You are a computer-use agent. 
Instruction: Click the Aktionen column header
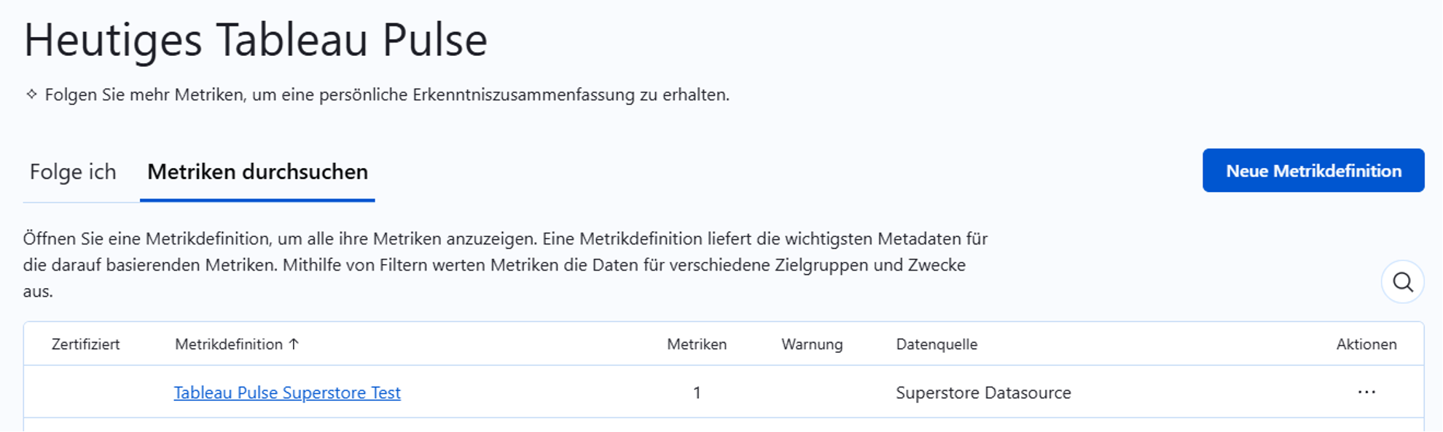tap(1366, 345)
